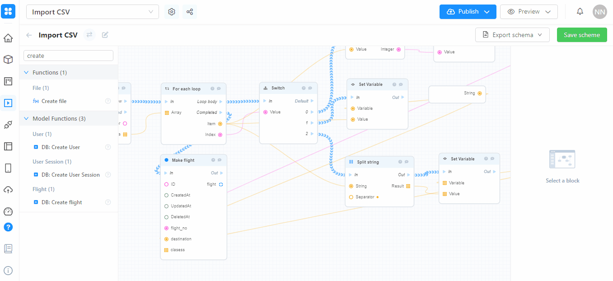Screen dimensions: 613x281
Task: Click the ID input port on Make flight
Action: tap(167, 184)
